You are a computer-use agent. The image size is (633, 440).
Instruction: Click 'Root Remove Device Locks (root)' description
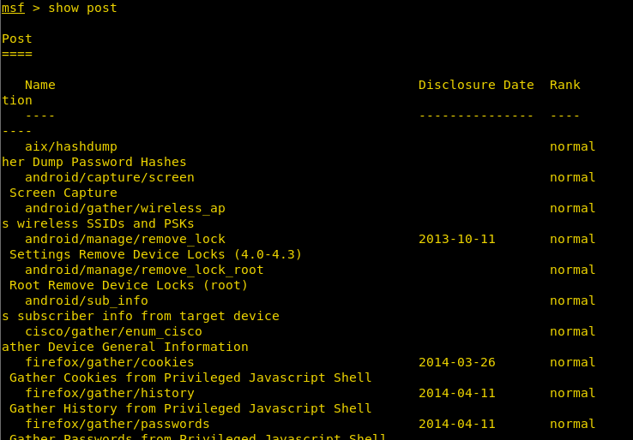coord(129,285)
